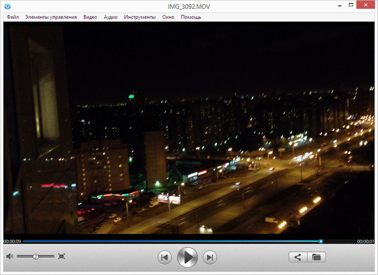
Task: Skip to the previous track
Action: tap(164, 257)
